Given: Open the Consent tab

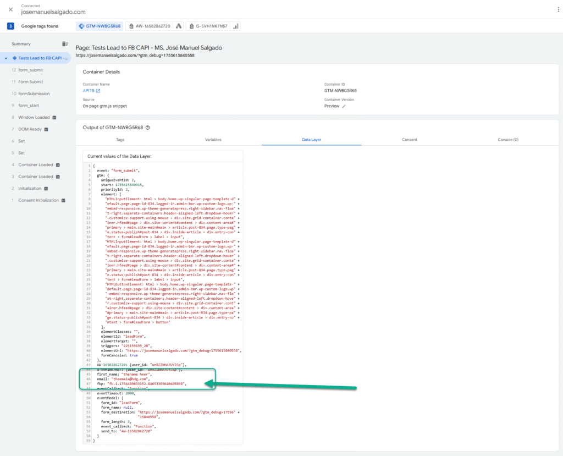Looking at the screenshot, I should (x=409, y=140).
